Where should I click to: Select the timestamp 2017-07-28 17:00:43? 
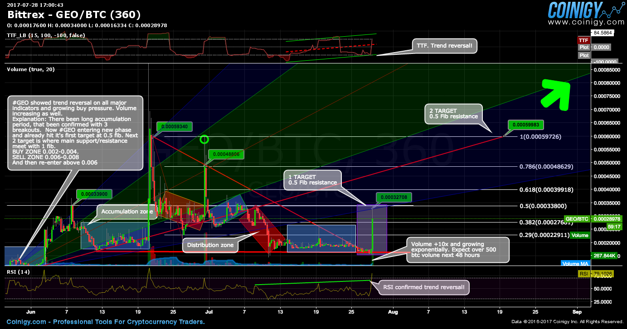point(35,5)
